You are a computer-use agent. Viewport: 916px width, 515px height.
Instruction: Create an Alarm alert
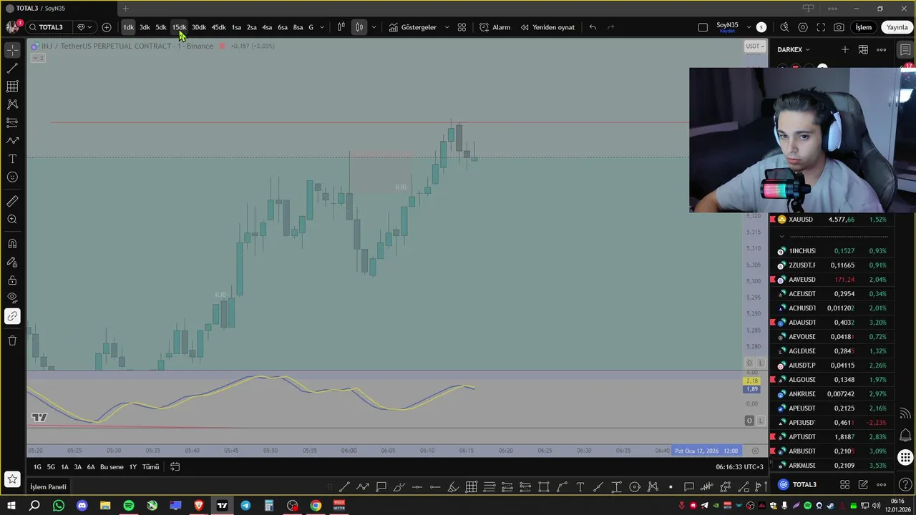(x=494, y=27)
